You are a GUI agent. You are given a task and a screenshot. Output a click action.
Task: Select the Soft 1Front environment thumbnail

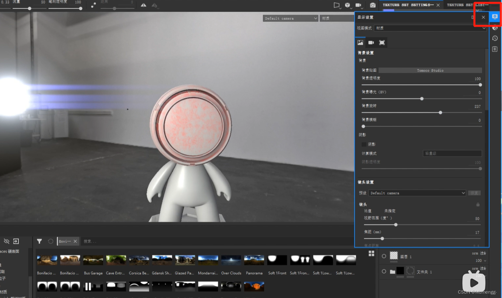tap(277, 260)
